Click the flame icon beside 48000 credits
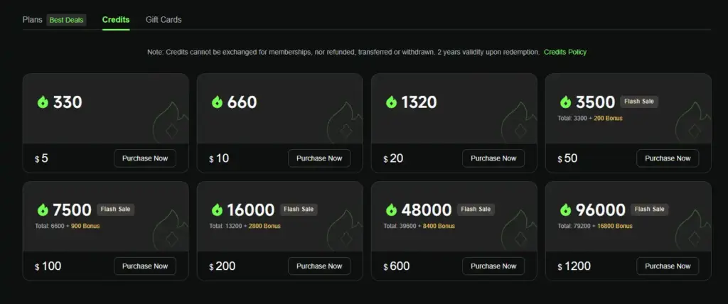 [x=392, y=210]
